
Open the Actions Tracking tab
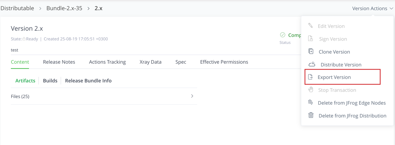[x=107, y=62]
